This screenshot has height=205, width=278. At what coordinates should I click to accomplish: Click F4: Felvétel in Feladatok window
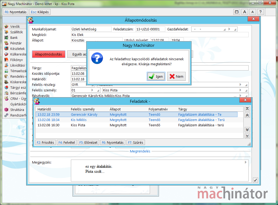(67, 142)
